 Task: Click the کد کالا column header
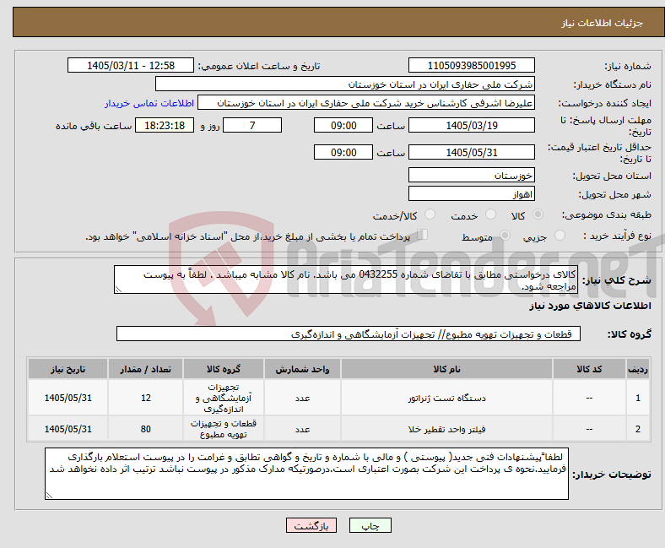[589, 369]
